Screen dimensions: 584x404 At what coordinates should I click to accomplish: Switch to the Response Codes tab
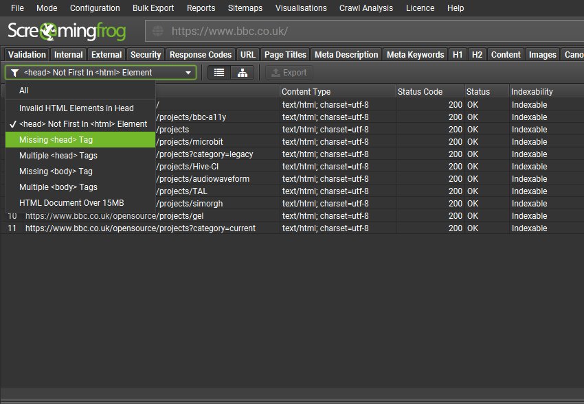coord(201,55)
